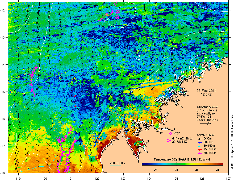The height and width of the screenshot is (181, 234).
Task: Click the 'drifters@12h to' legend label
Action: click(182, 138)
